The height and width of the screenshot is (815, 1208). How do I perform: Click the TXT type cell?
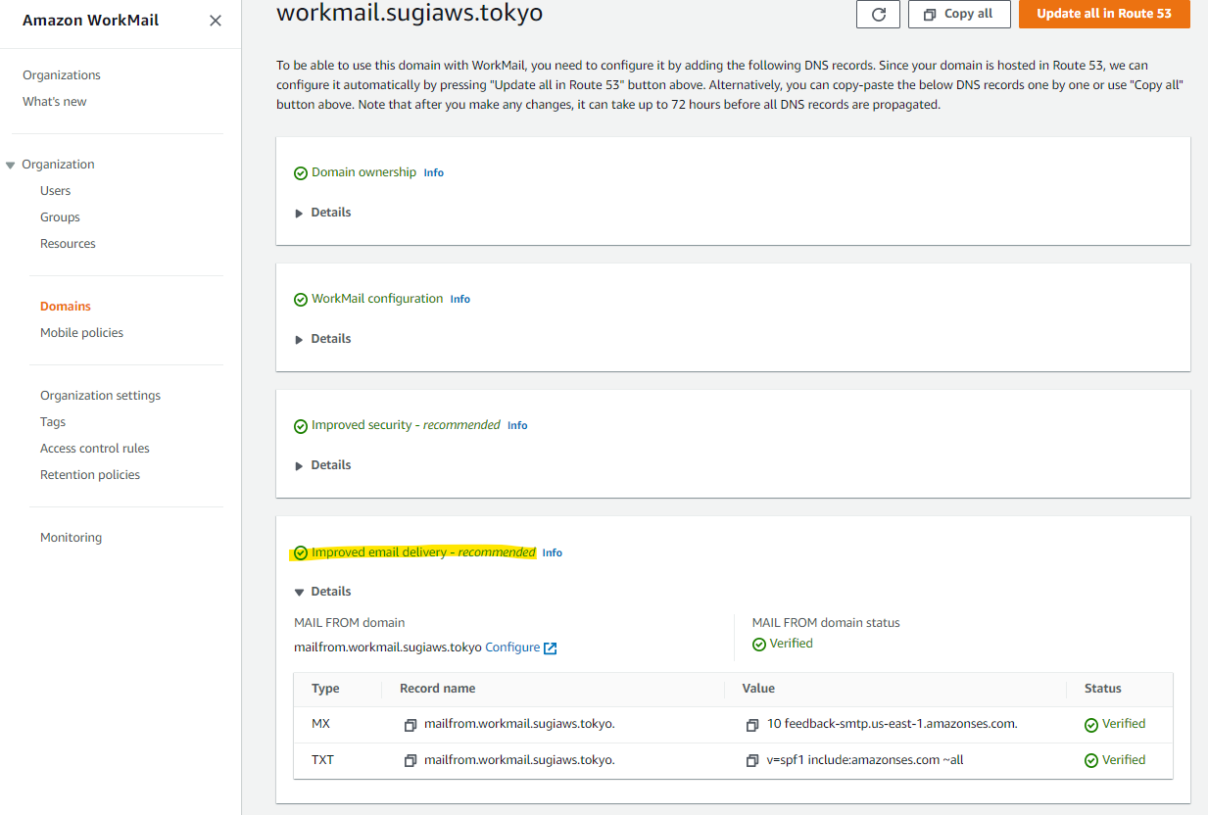tap(322, 759)
